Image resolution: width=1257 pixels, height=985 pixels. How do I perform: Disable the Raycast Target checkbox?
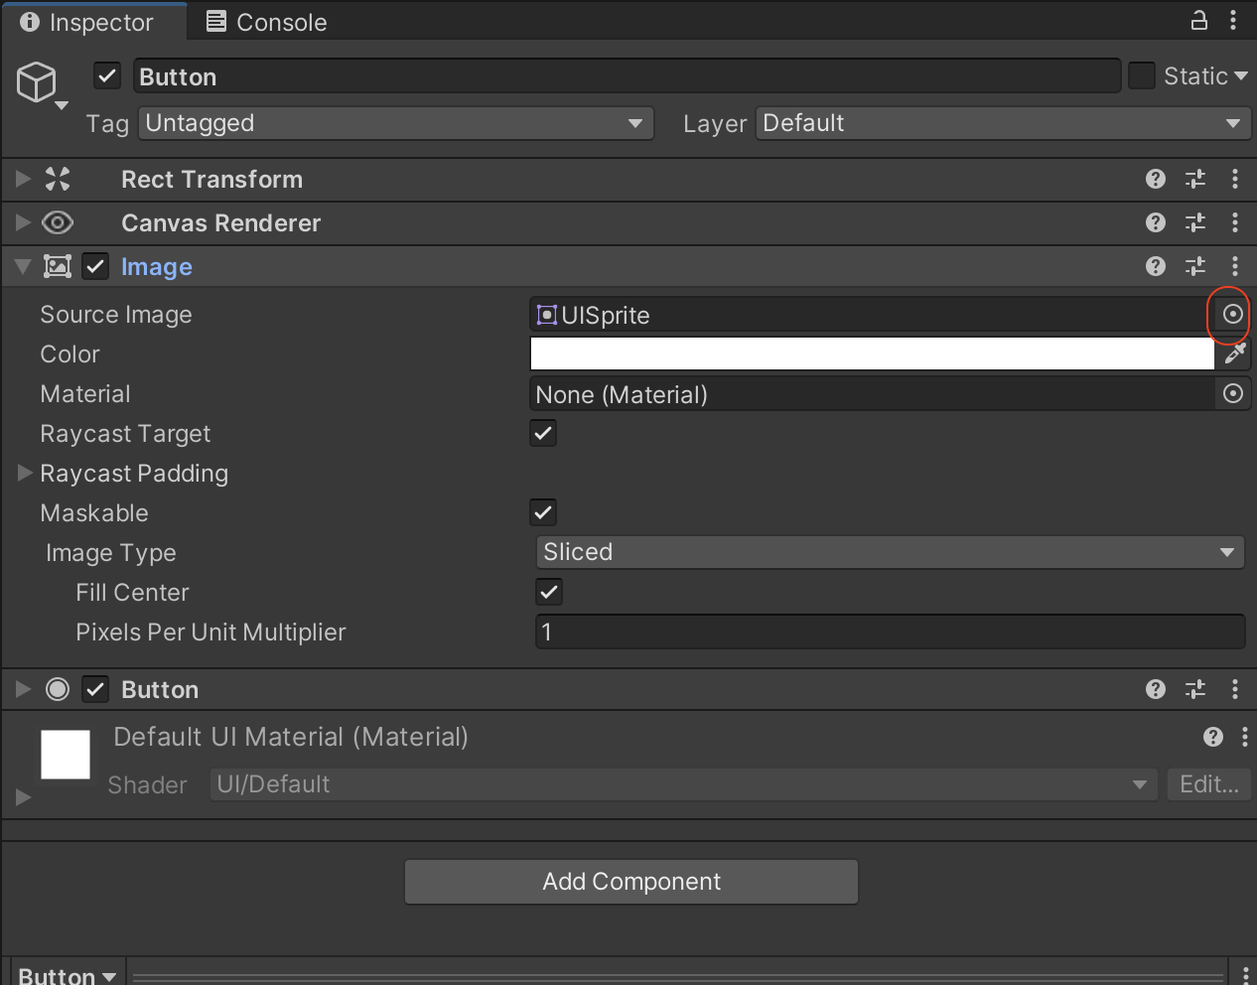click(543, 433)
